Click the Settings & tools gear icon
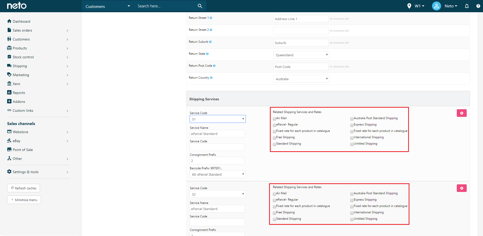483x236 pixels. [x=9, y=172]
